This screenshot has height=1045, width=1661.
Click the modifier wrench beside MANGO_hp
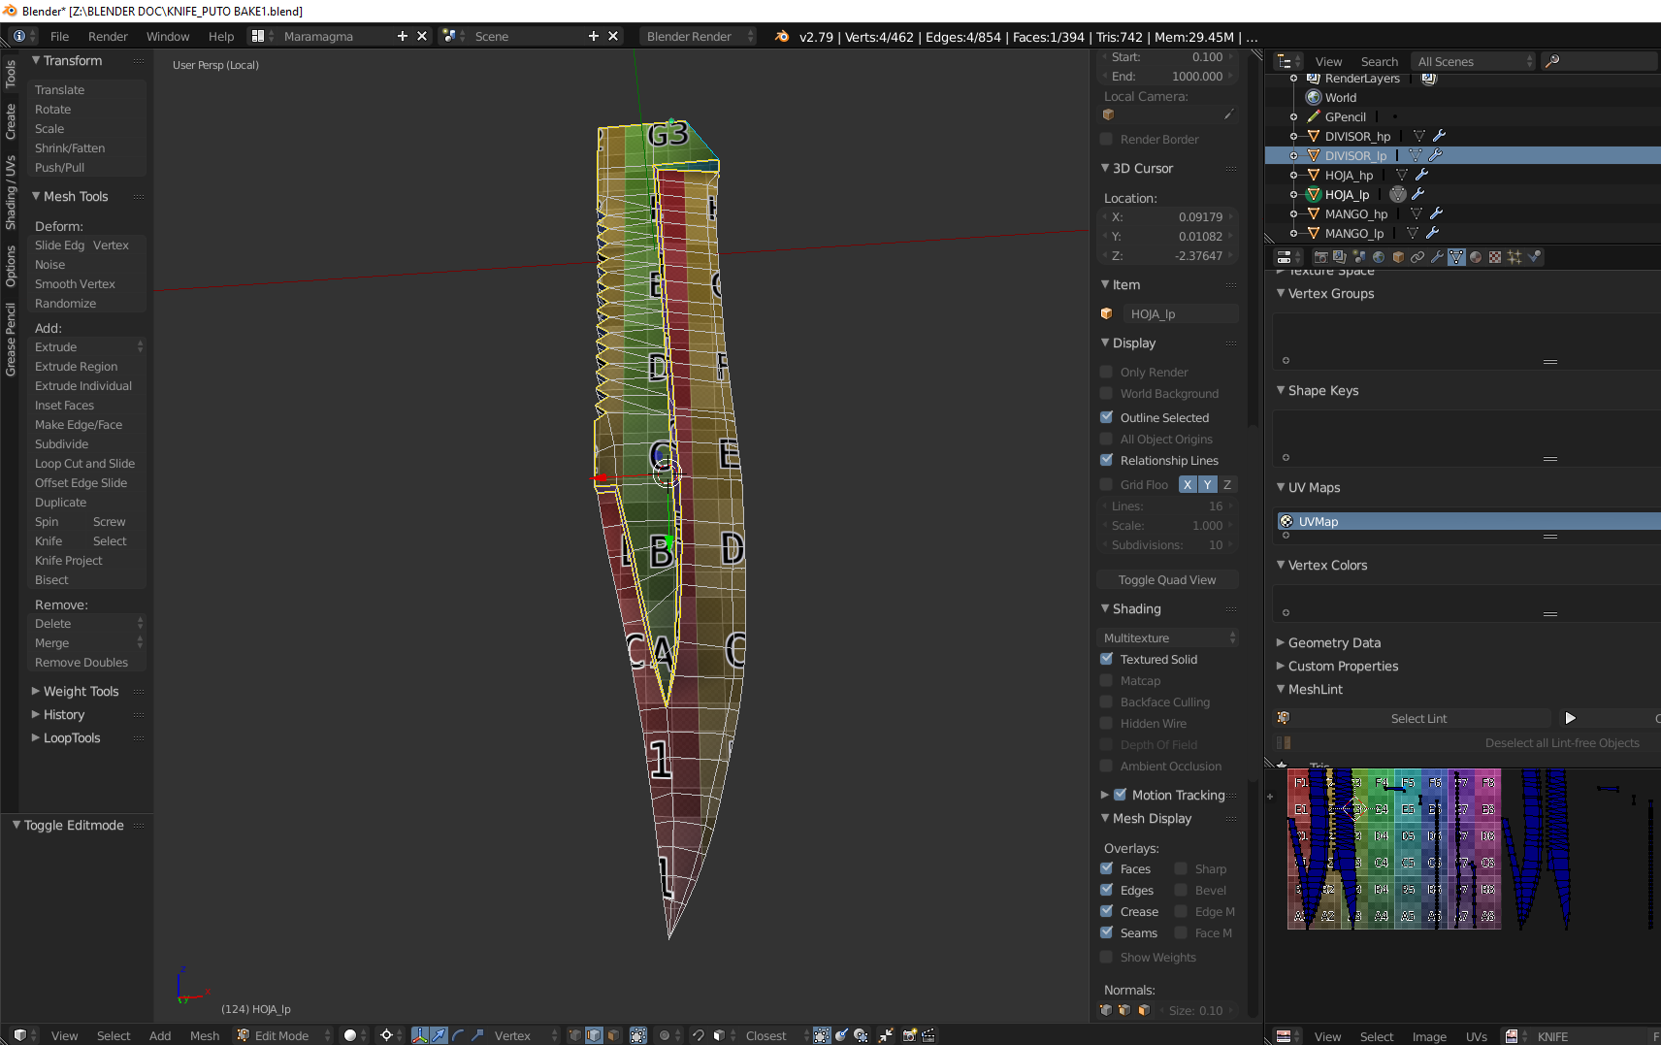(x=1437, y=213)
